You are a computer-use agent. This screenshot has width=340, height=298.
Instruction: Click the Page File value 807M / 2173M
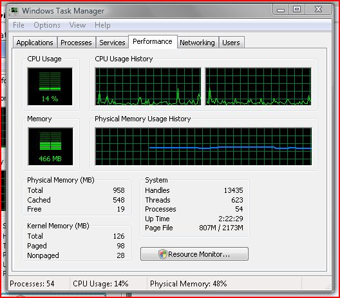[x=221, y=228]
